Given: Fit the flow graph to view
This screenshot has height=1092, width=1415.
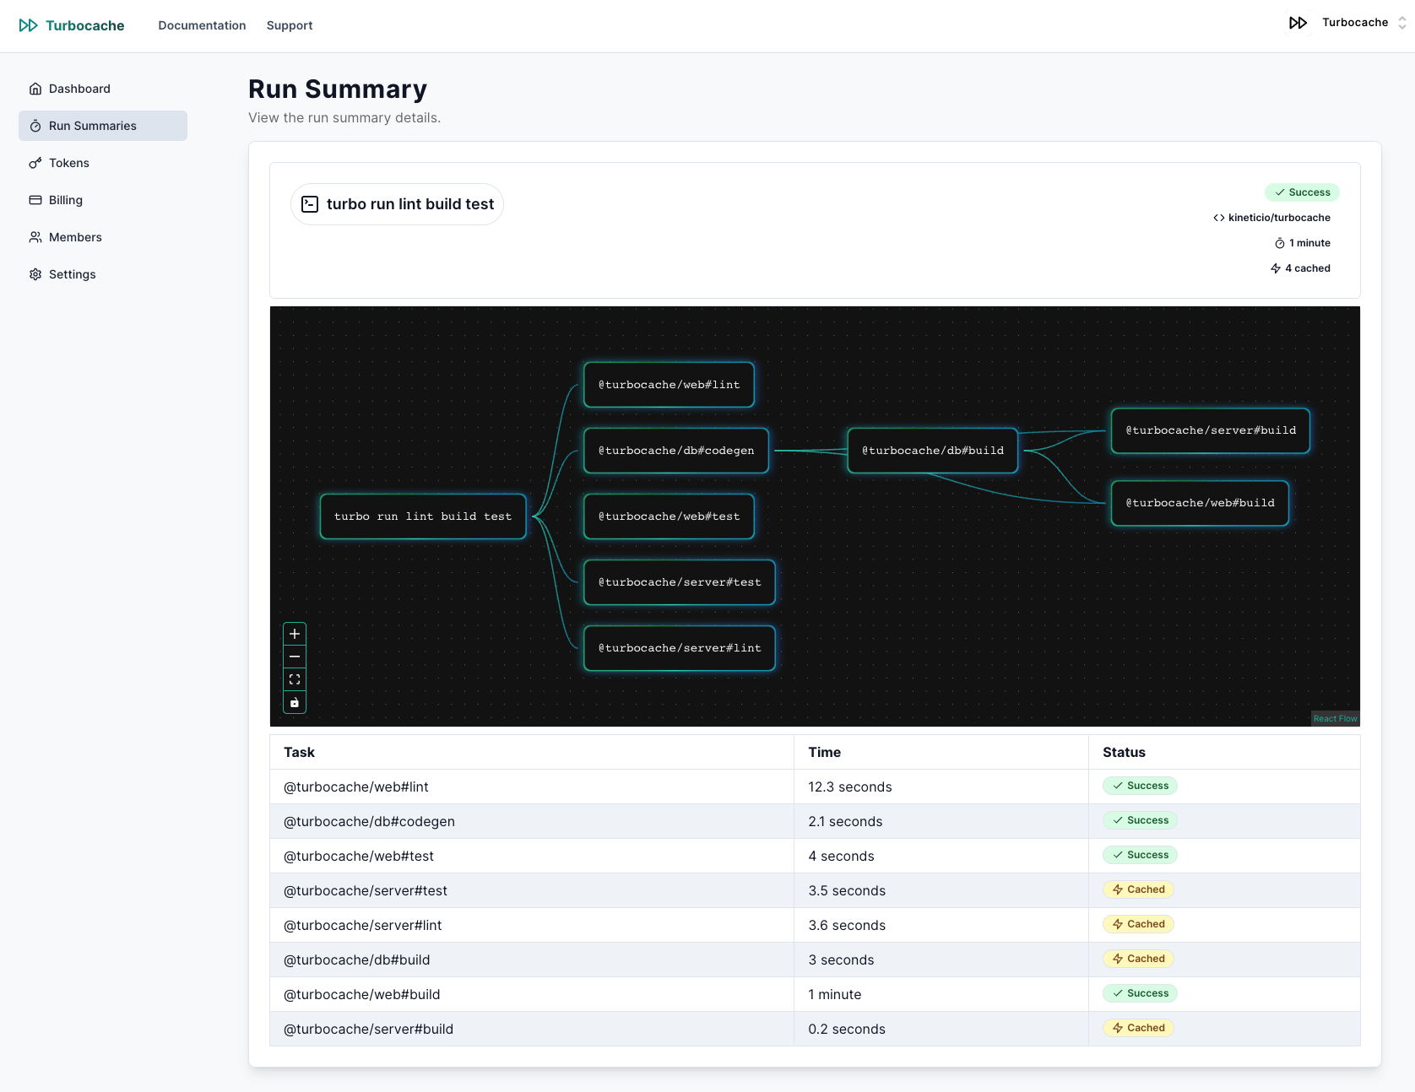Looking at the screenshot, I should (x=295, y=679).
